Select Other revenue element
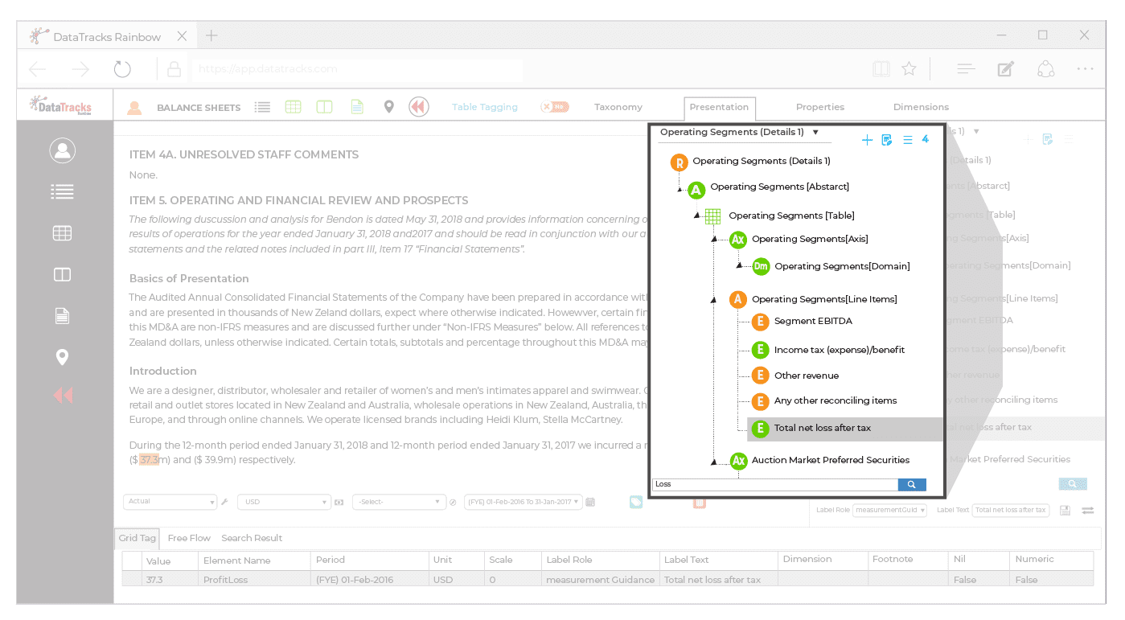 (x=807, y=376)
